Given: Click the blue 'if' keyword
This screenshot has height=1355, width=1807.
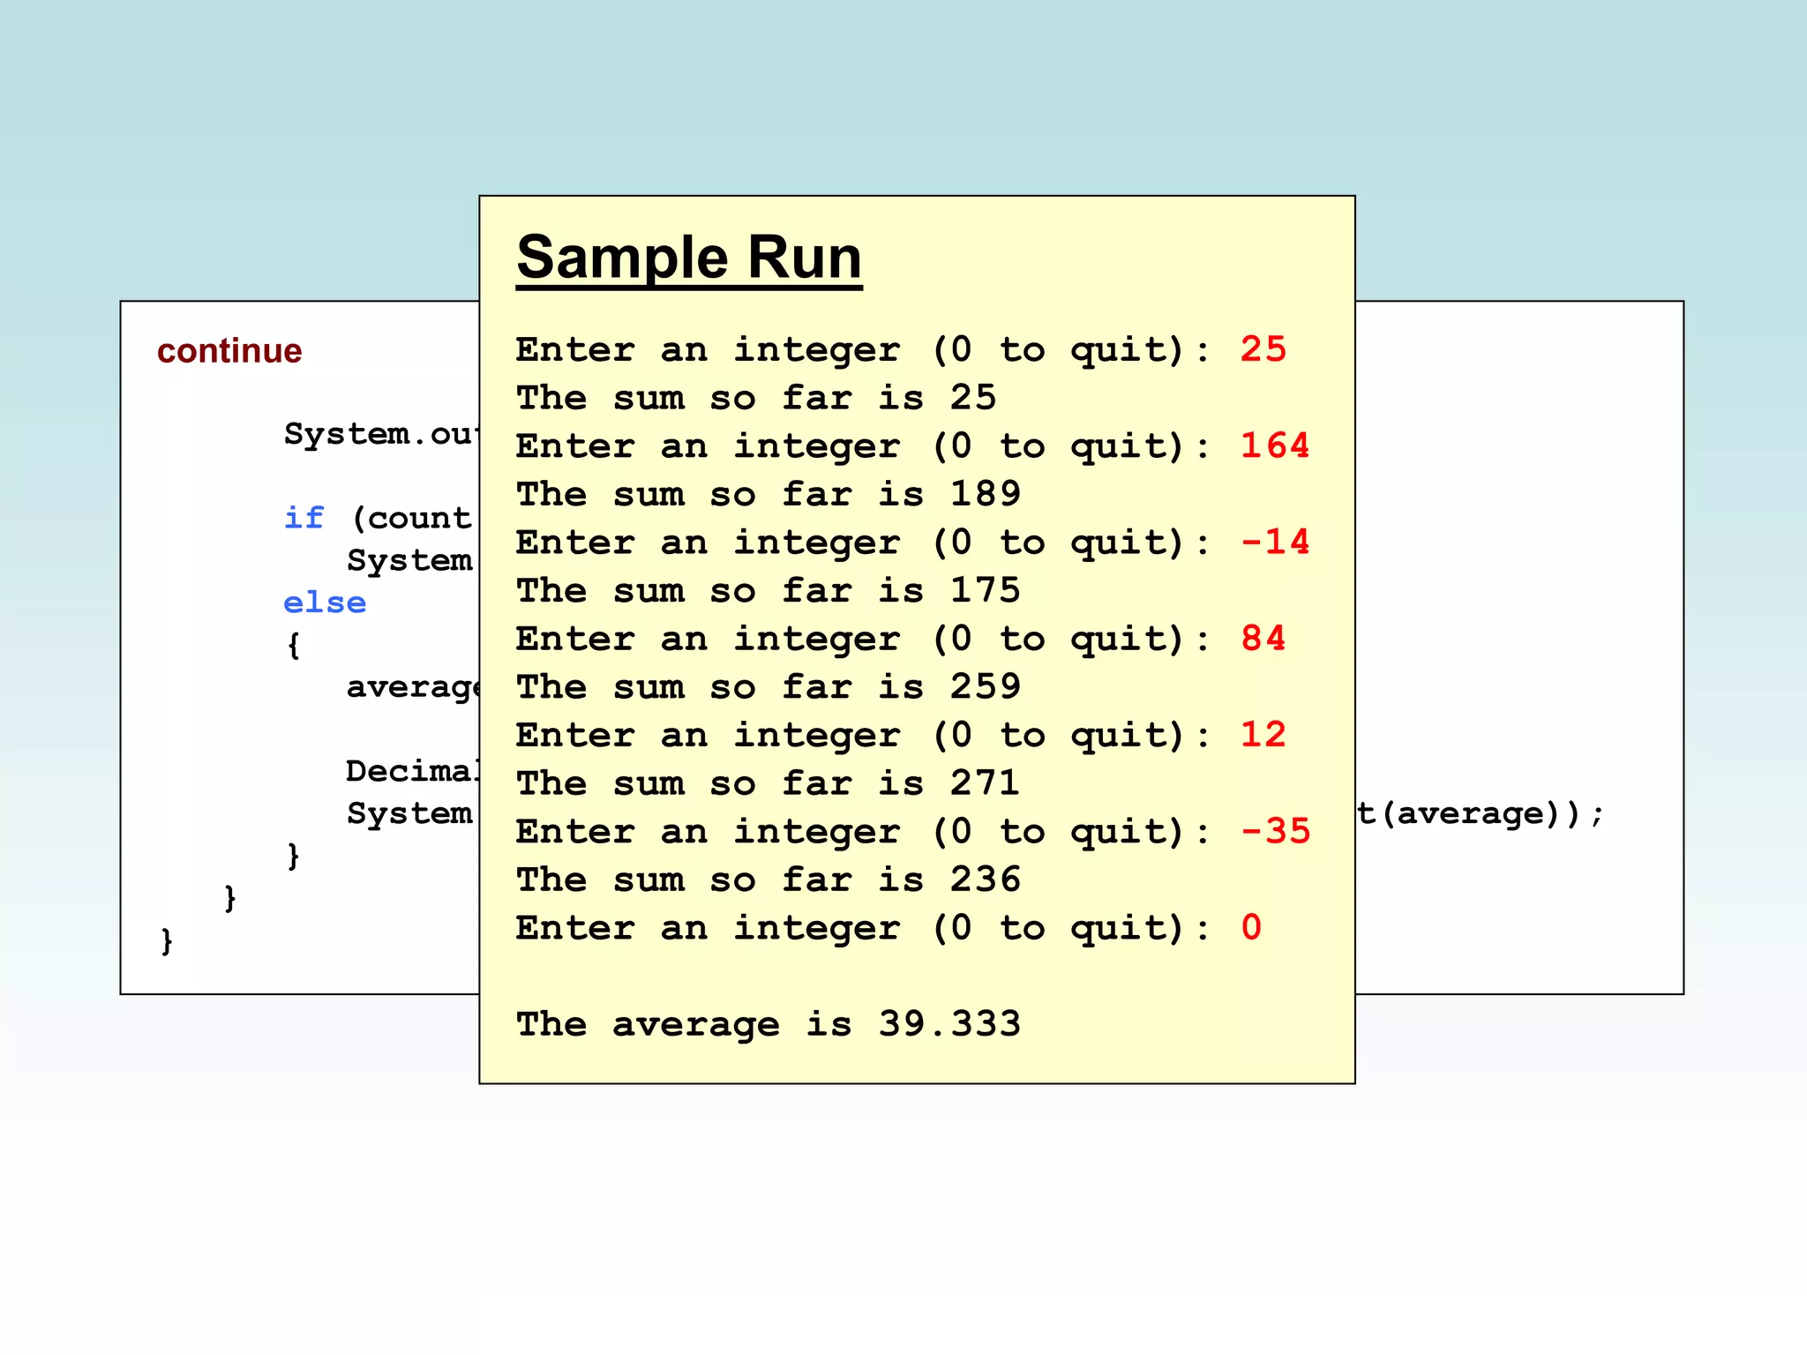Looking at the screenshot, I should pyautogui.click(x=304, y=518).
